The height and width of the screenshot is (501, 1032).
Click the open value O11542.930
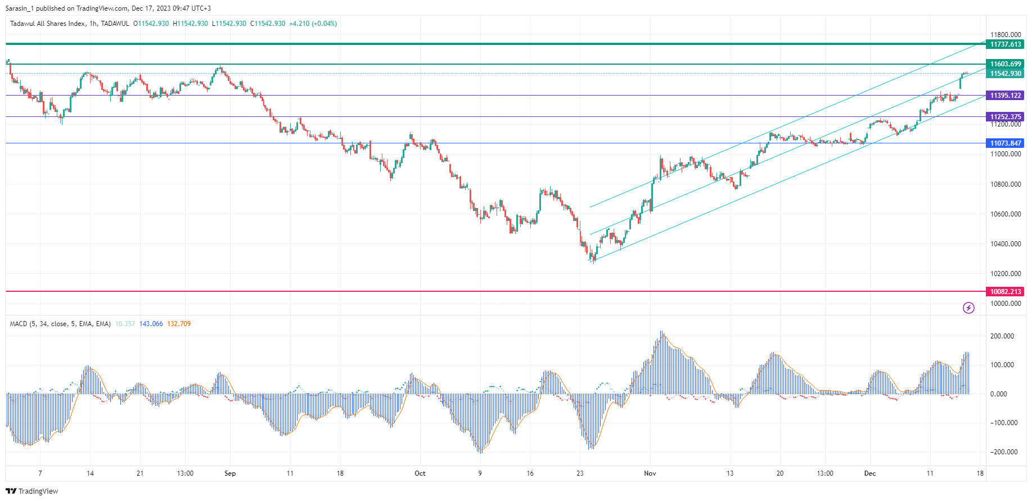point(151,24)
